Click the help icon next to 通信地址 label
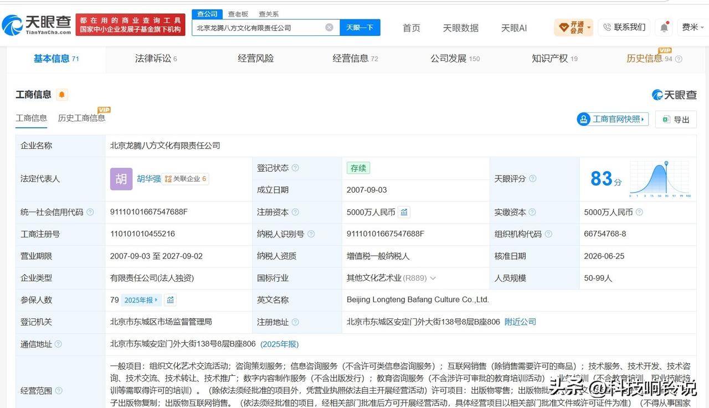 point(58,344)
